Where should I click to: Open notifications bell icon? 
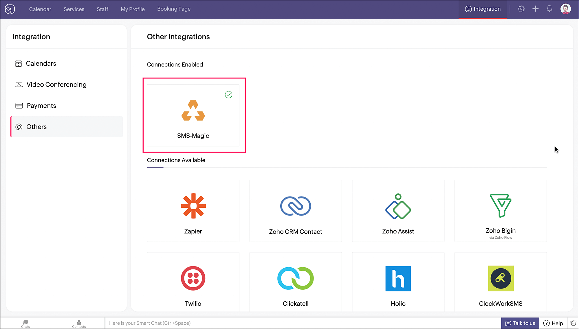549,9
